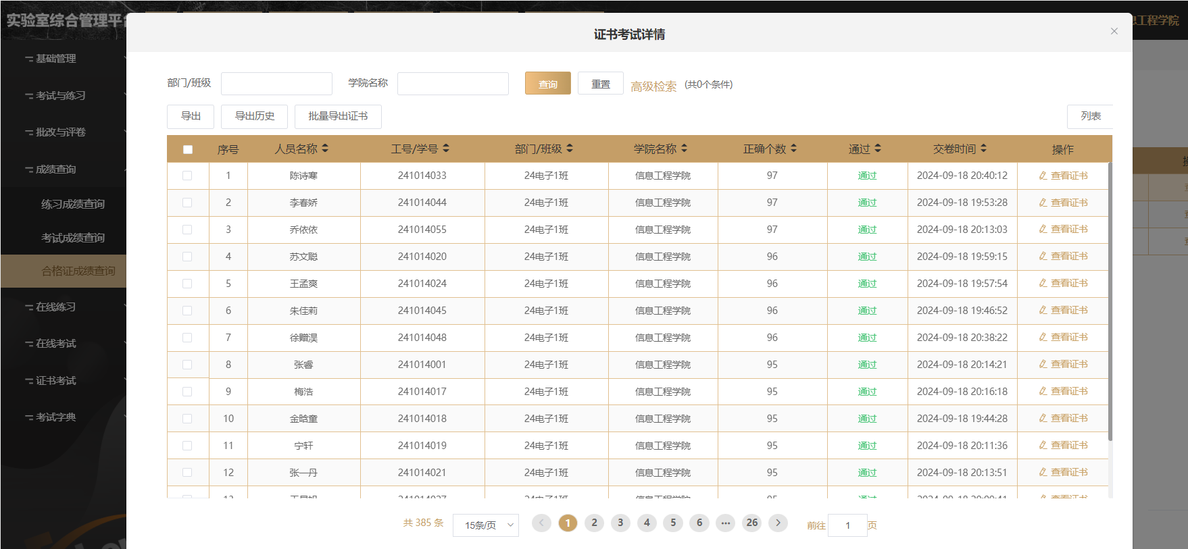Screen dimensions: 1188x549
Task: Click the 部门/班级 input field
Action: (x=276, y=84)
